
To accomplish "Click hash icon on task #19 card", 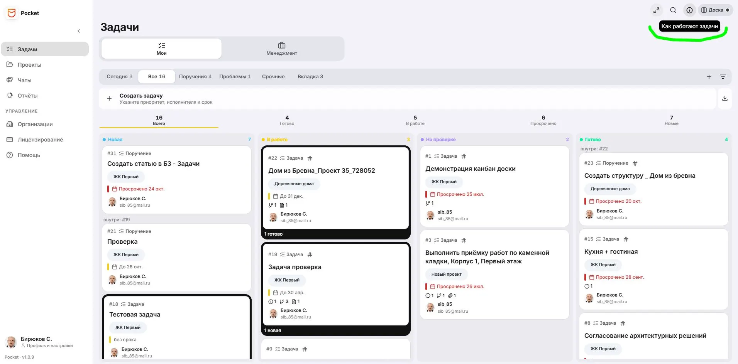I will (x=310, y=254).
